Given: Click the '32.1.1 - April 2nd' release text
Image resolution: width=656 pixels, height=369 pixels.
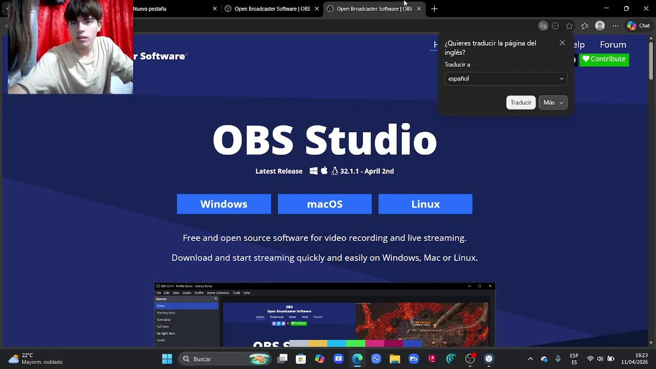Looking at the screenshot, I should pos(367,171).
